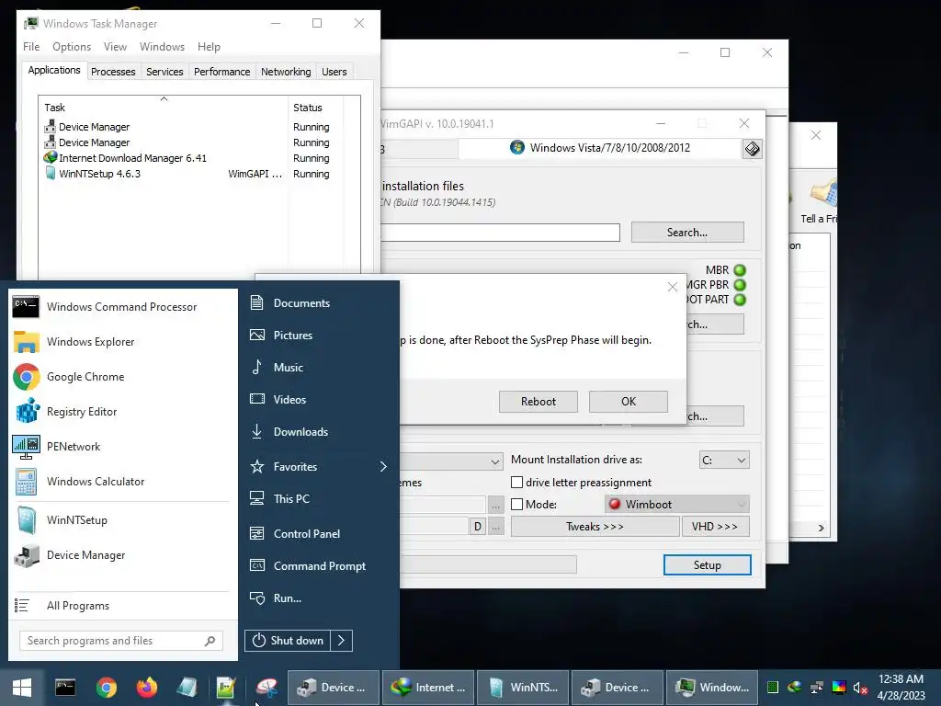The height and width of the screenshot is (706, 941).
Task: Click the installation files path field
Action: point(500,233)
